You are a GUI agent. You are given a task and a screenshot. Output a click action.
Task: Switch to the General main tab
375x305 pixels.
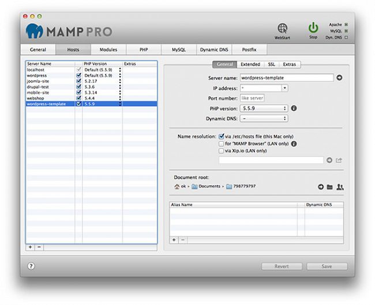(x=38, y=50)
